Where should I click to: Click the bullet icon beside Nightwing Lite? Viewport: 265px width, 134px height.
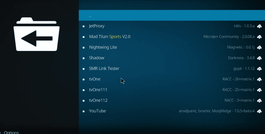coord(84,48)
